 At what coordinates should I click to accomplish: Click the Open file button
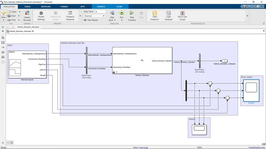click(x=12, y=12)
